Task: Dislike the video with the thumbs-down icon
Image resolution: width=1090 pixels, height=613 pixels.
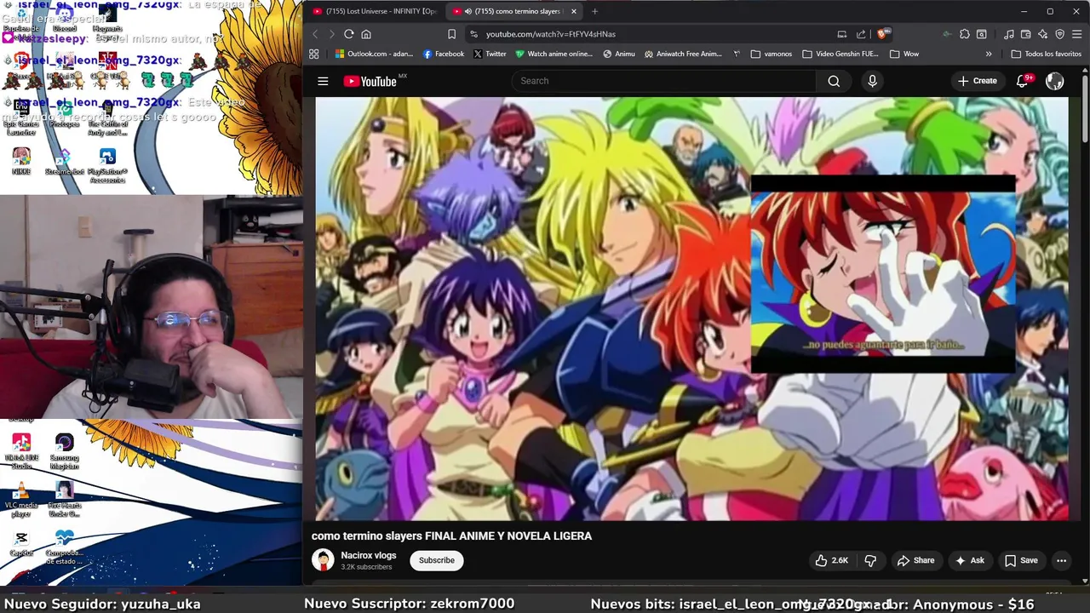Action: [870, 560]
